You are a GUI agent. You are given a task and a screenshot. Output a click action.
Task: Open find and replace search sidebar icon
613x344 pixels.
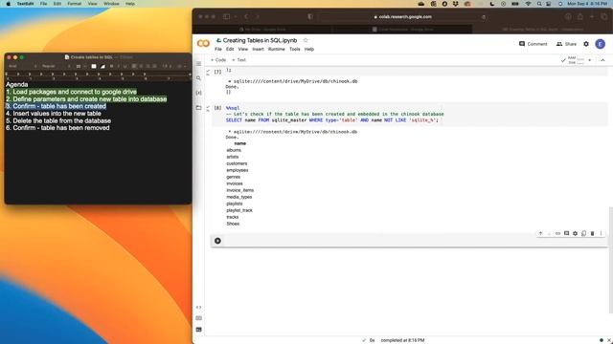point(198,78)
